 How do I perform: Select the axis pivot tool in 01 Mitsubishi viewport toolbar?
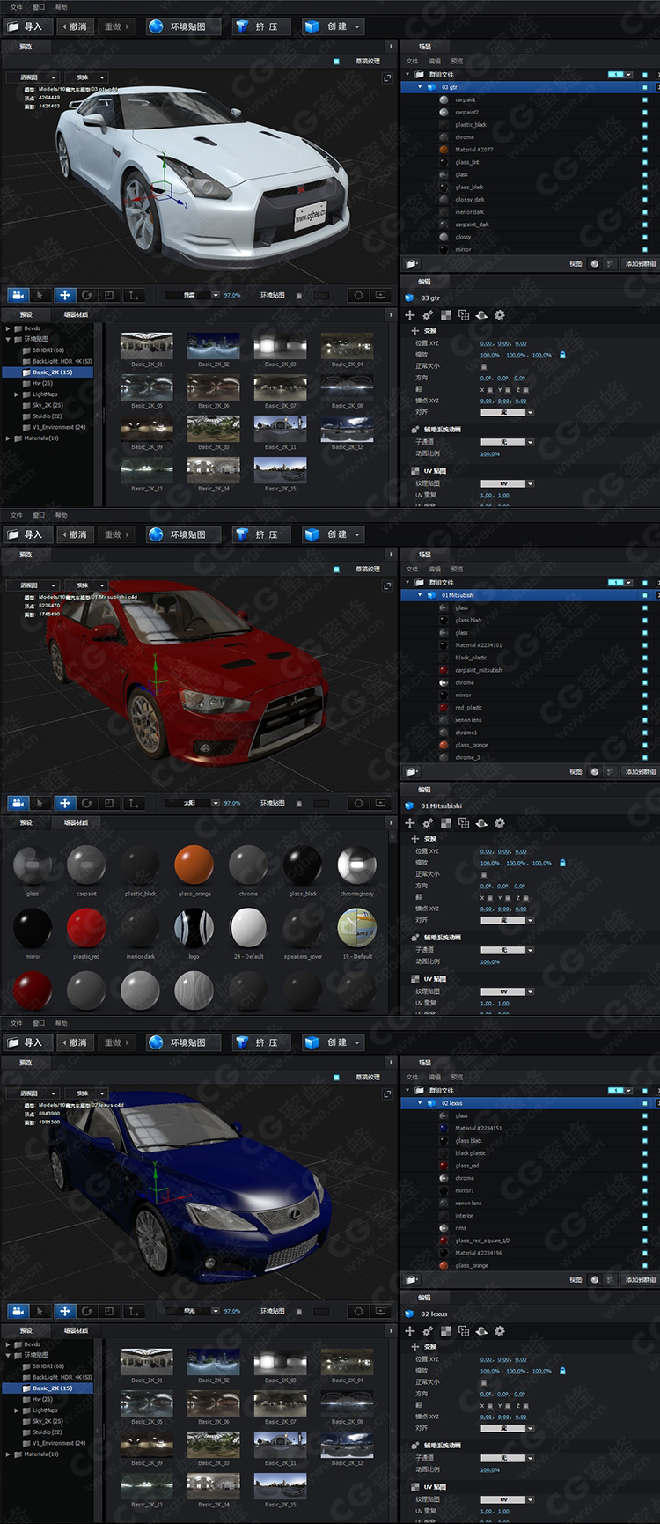click(133, 803)
